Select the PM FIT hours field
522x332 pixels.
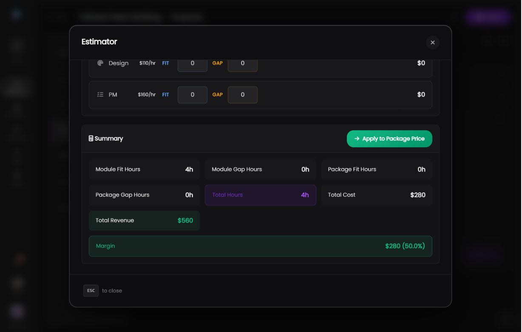(x=192, y=94)
